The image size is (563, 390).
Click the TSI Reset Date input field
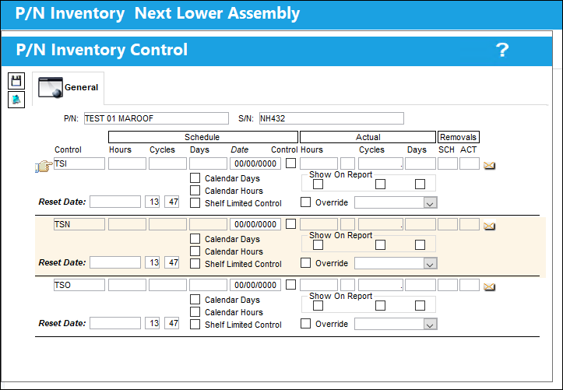(x=115, y=202)
